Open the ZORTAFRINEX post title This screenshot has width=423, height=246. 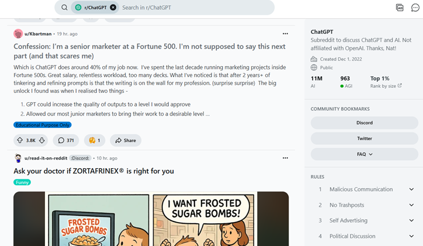[93, 171]
